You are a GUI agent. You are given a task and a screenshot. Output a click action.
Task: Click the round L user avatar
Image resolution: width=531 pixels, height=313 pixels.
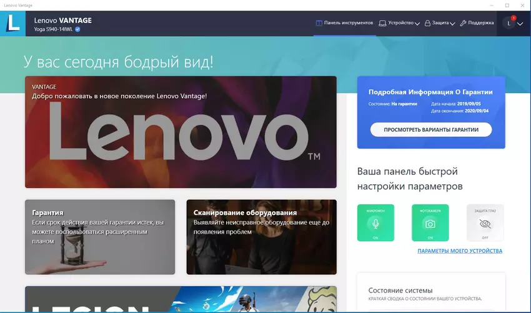point(509,23)
